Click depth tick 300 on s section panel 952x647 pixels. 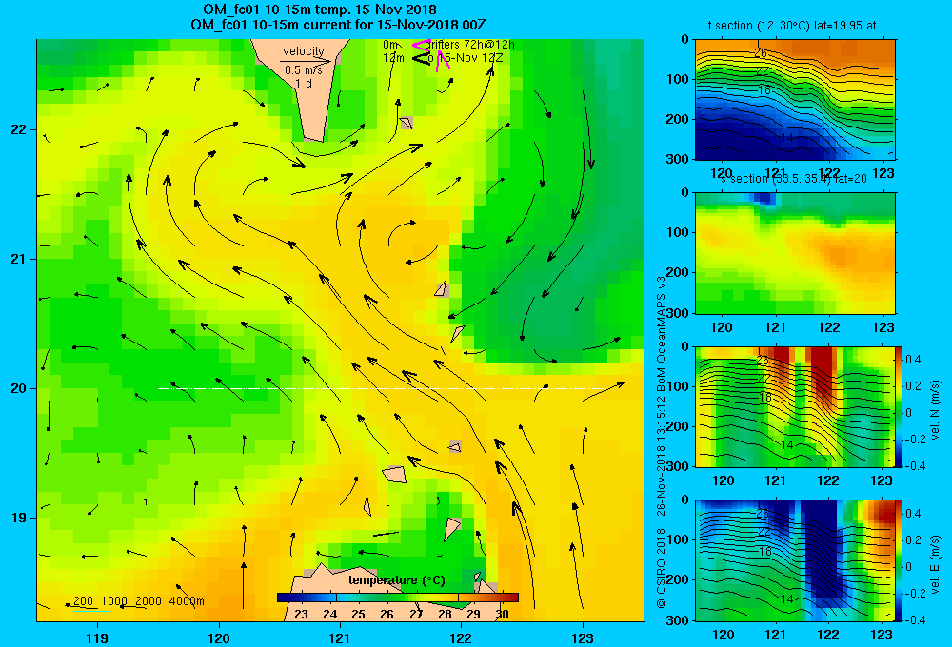[x=679, y=313]
